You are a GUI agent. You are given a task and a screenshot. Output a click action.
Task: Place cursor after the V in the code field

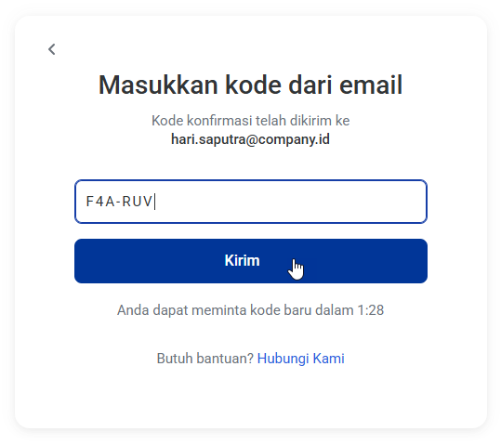click(x=154, y=202)
